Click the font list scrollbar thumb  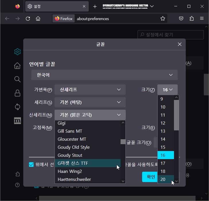tap(123, 142)
